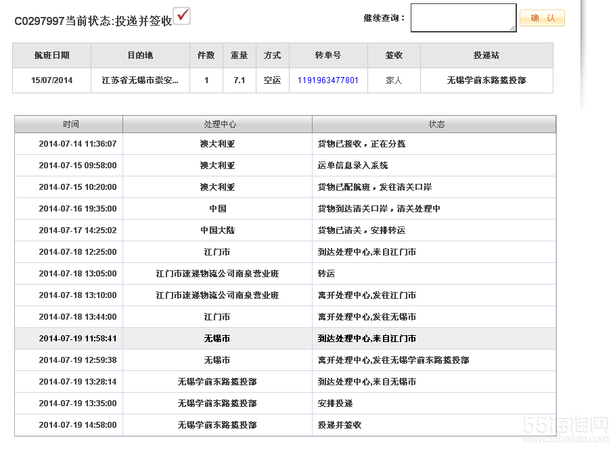
Task: Click the 确认 button
Action: click(x=542, y=18)
